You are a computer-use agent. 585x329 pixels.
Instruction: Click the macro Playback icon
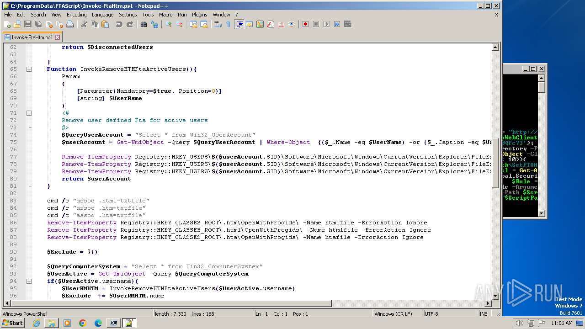pyautogui.click(x=327, y=24)
